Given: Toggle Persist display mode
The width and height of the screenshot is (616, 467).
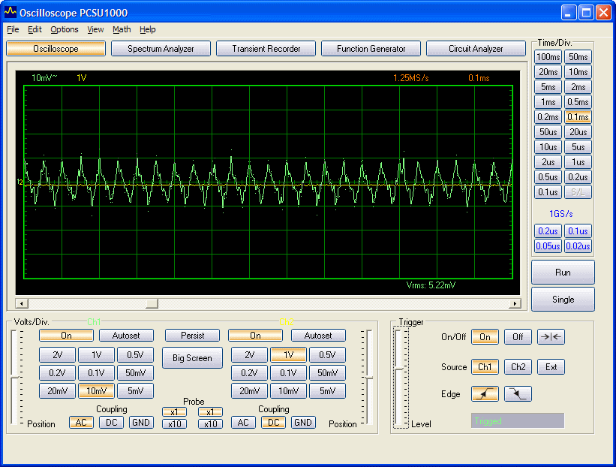Looking at the screenshot, I should (x=193, y=336).
